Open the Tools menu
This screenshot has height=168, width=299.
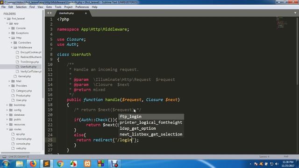(x=58, y=7)
